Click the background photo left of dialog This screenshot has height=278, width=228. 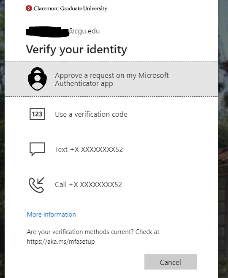(x=2, y=139)
